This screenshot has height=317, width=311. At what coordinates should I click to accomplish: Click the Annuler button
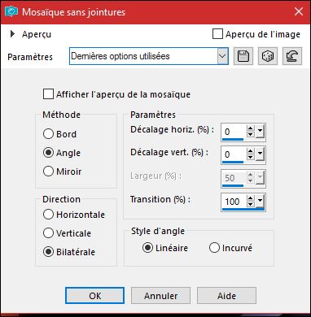pos(160,295)
